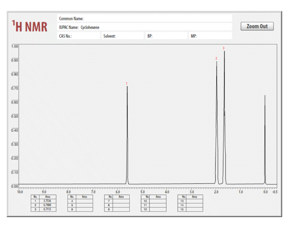The width and height of the screenshot is (294, 235).
Task: Click the area value 6.7488
Action: coord(48,205)
